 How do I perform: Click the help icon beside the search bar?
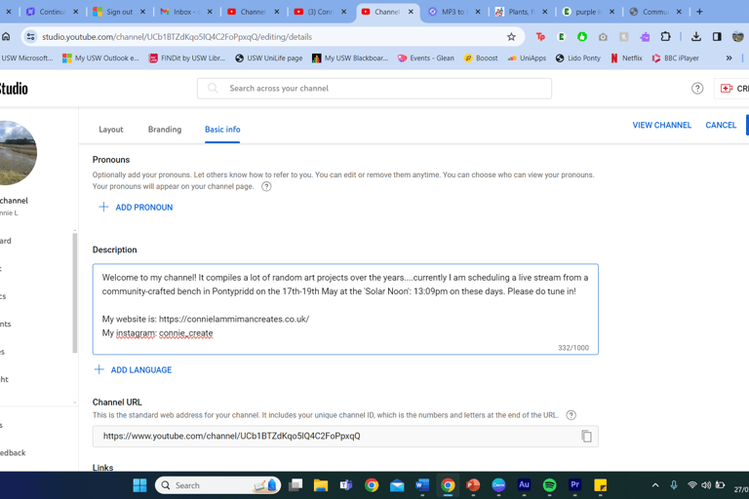pos(697,89)
